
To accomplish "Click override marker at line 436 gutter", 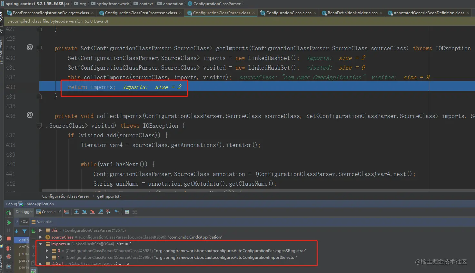I will [x=30, y=115].
